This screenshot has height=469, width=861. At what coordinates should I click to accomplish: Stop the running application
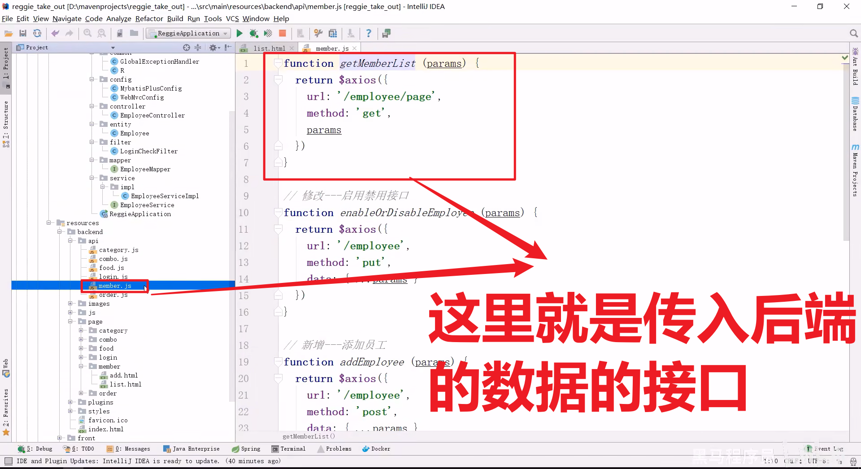point(283,34)
